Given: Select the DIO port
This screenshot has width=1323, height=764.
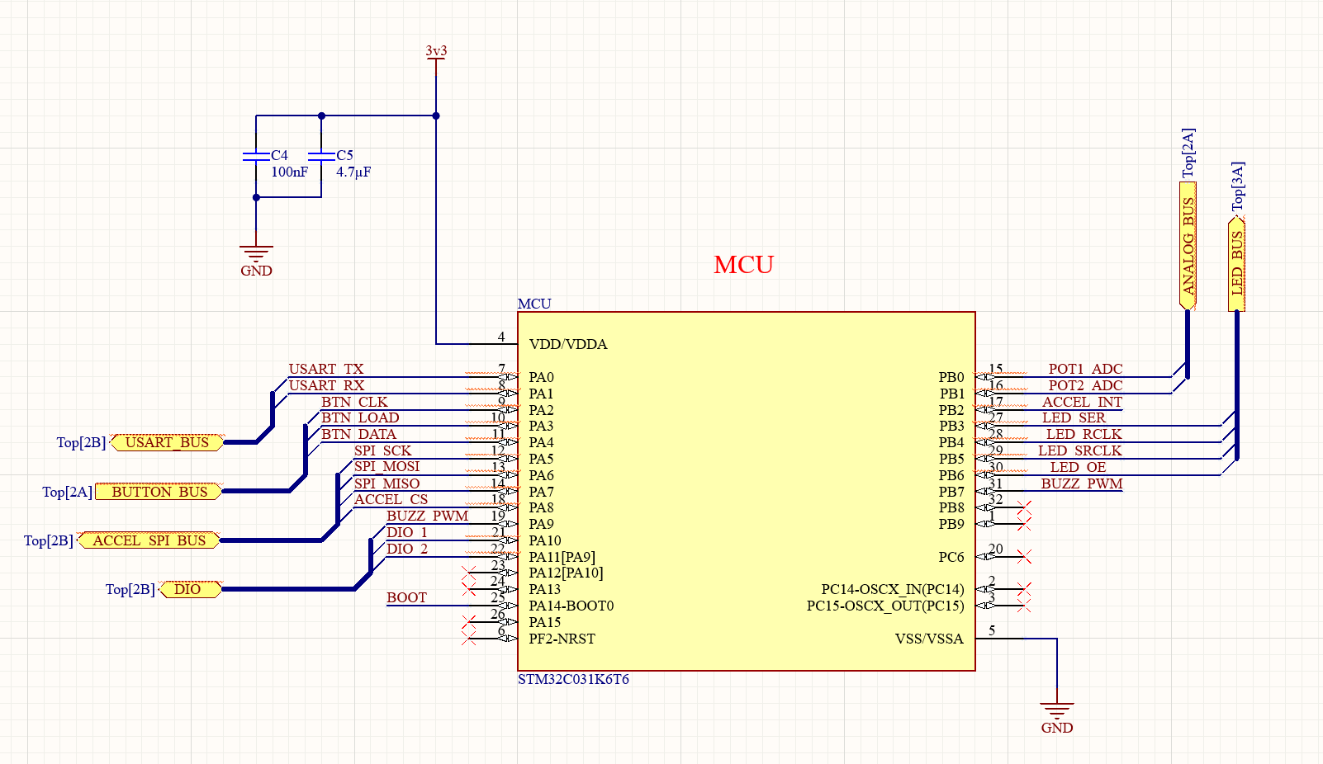Looking at the screenshot, I should (190, 589).
